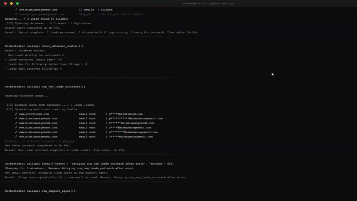
Task: Click the c********@miamimanagement.com address
Action: 133,132
